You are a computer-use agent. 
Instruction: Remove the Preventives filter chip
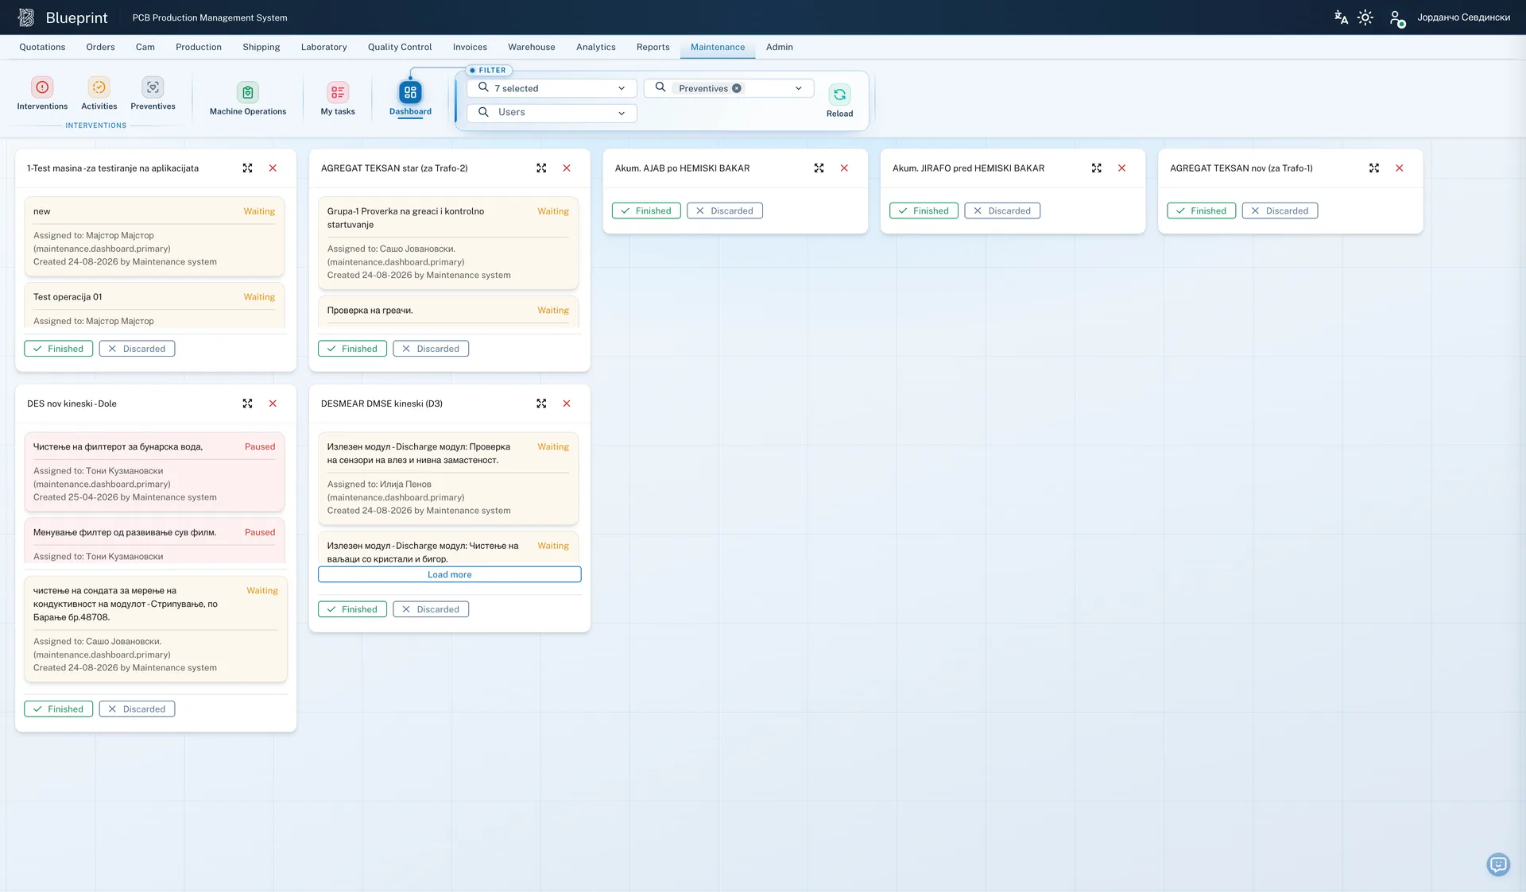tap(737, 88)
